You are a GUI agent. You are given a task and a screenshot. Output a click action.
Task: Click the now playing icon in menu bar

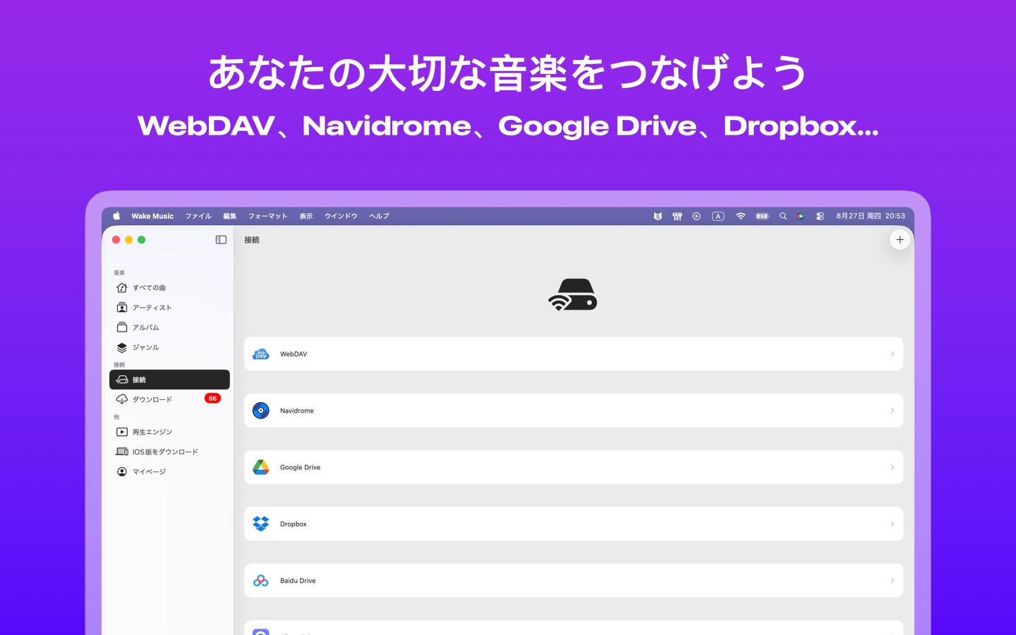click(x=696, y=216)
